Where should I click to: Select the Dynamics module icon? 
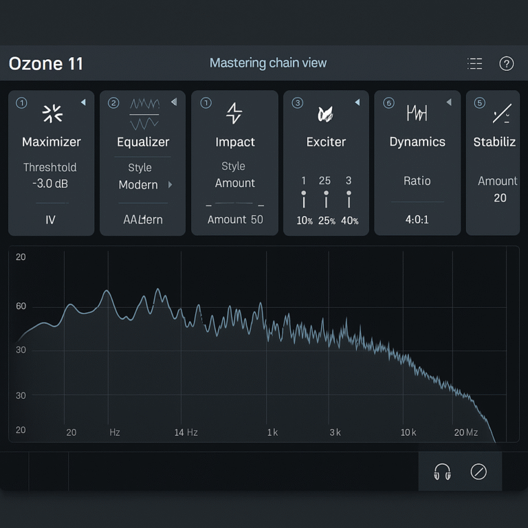[x=417, y=113]
